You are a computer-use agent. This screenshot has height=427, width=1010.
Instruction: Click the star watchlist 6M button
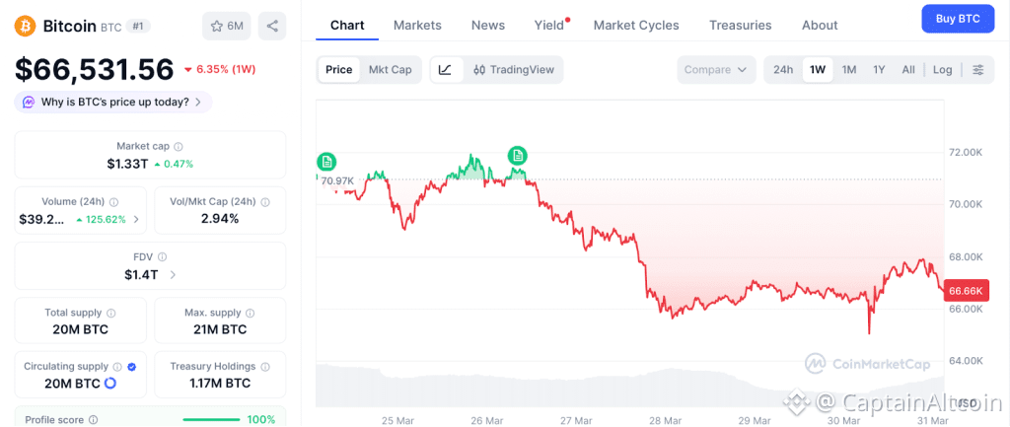point(227,26)
